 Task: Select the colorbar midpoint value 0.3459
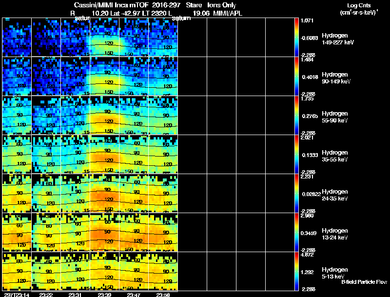pyautogui.click(x=309, y=233)
